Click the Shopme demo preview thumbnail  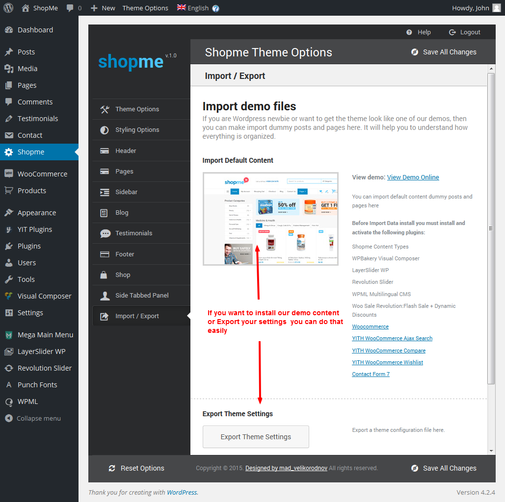click(x=270, y=219)
